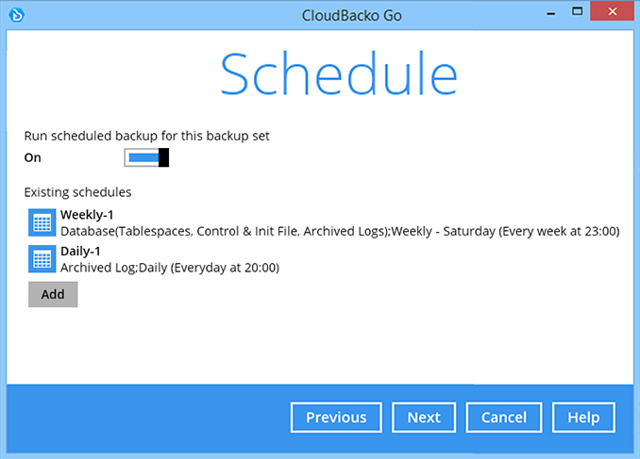Minimize the CloudBacko Go window
Screen dimensions: 640x459
[551, 13]
